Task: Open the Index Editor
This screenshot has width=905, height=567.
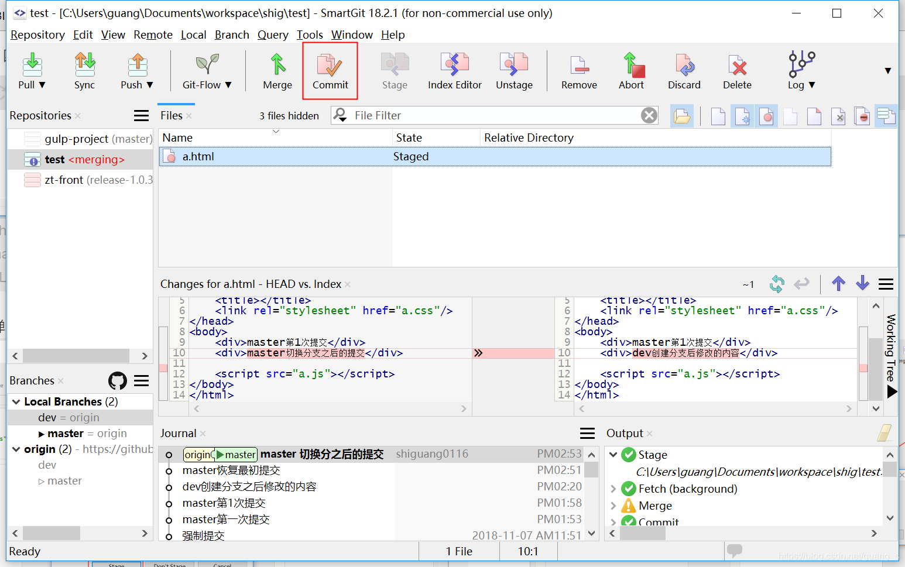Action: (x=455, y=64)
